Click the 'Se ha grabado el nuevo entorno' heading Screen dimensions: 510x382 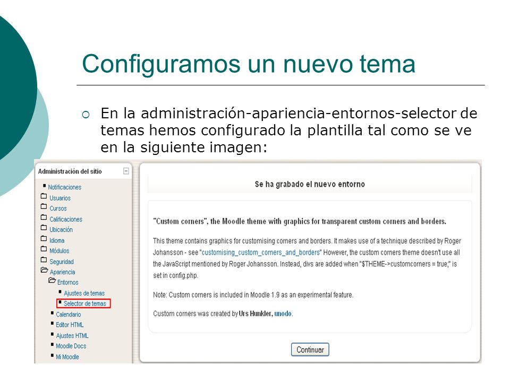(x=310, y=184)
